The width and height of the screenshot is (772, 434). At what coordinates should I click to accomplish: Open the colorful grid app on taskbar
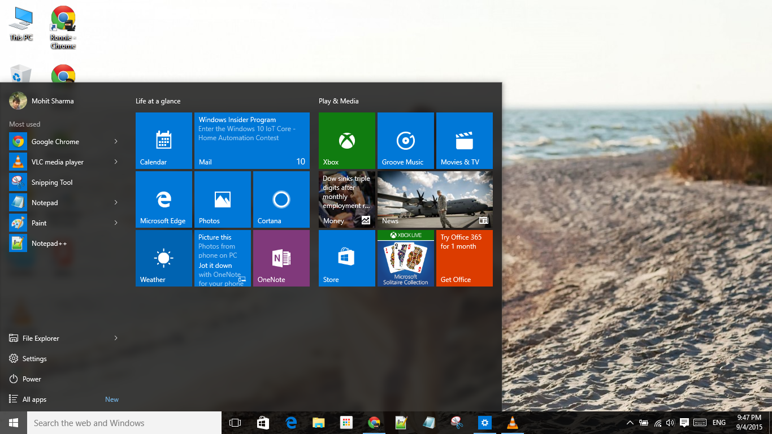point(346,423)
